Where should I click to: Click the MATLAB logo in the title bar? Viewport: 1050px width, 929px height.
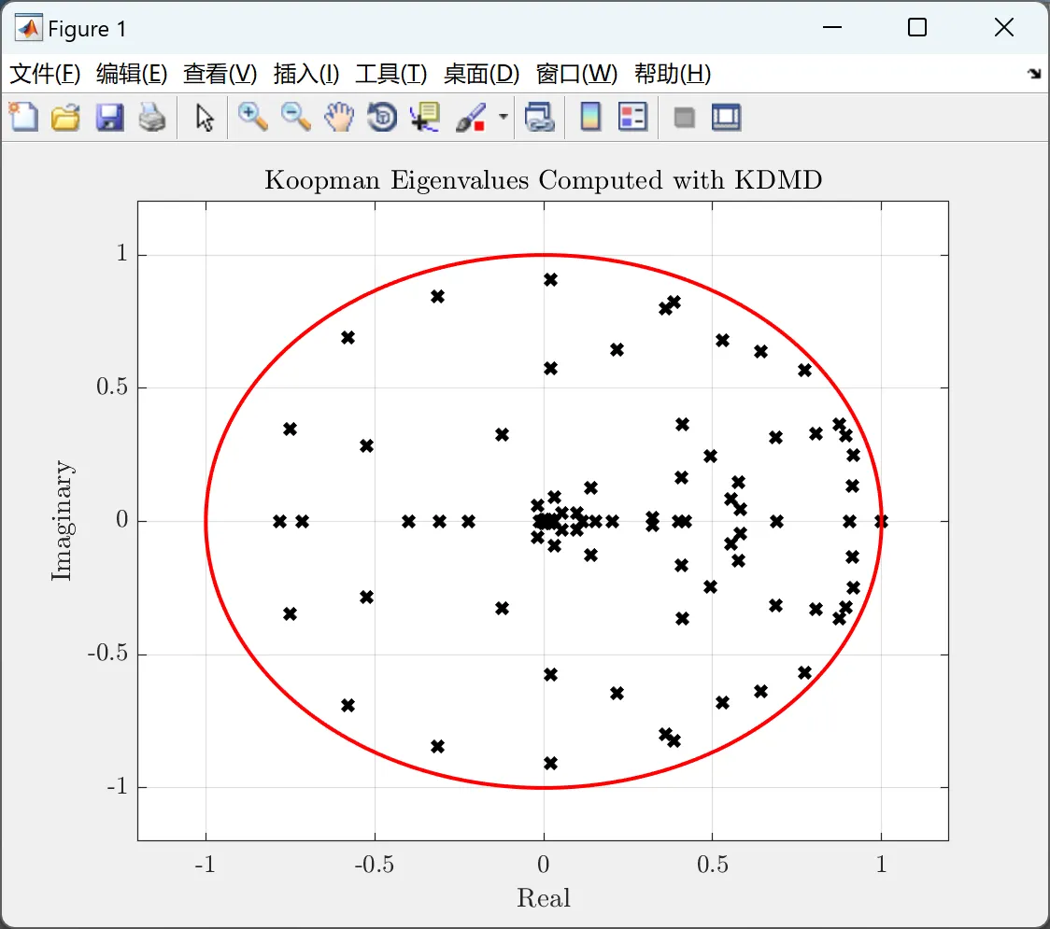pyautogui.click(x=29, y=27)
